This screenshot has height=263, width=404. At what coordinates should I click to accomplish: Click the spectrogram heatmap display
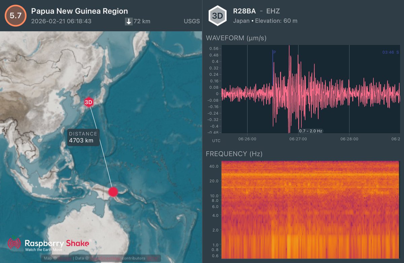(310, 209)
